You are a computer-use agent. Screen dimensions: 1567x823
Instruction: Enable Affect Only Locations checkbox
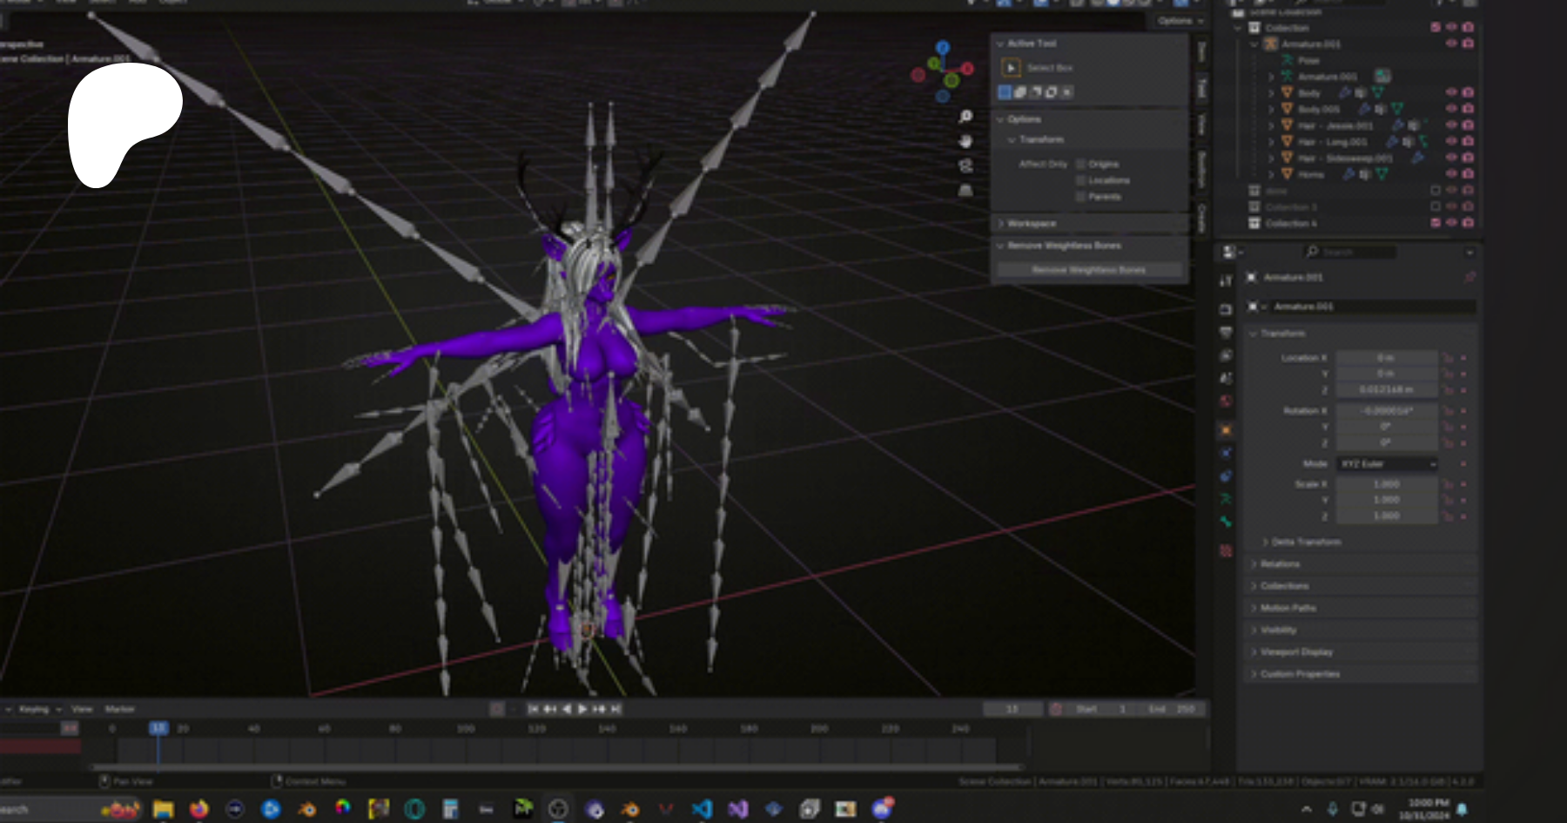1081,180
